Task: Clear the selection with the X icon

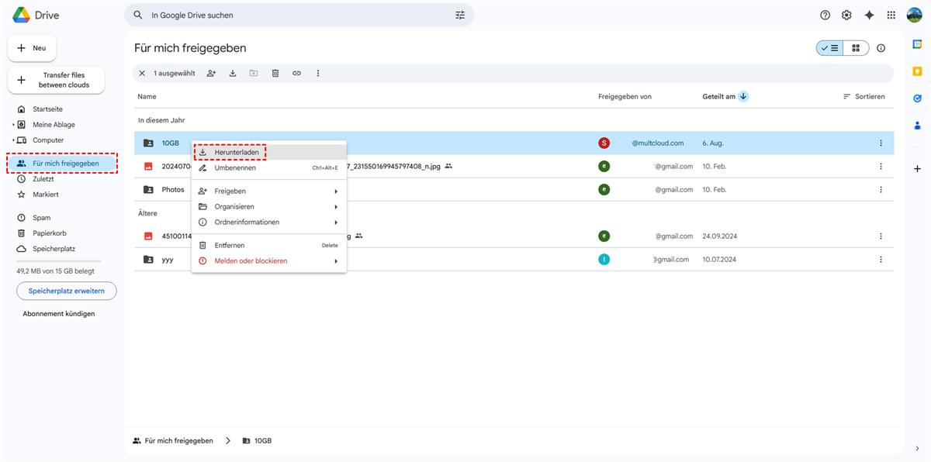Action: 142,74
